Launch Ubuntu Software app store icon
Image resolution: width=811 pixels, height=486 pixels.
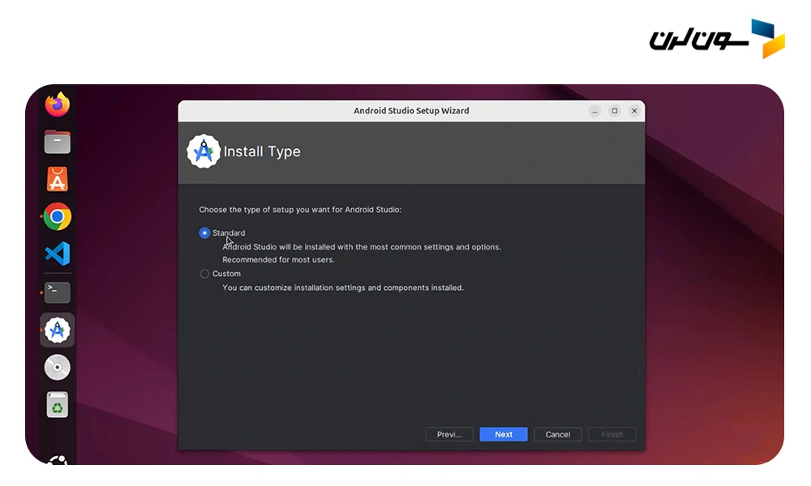pos(58,179)
